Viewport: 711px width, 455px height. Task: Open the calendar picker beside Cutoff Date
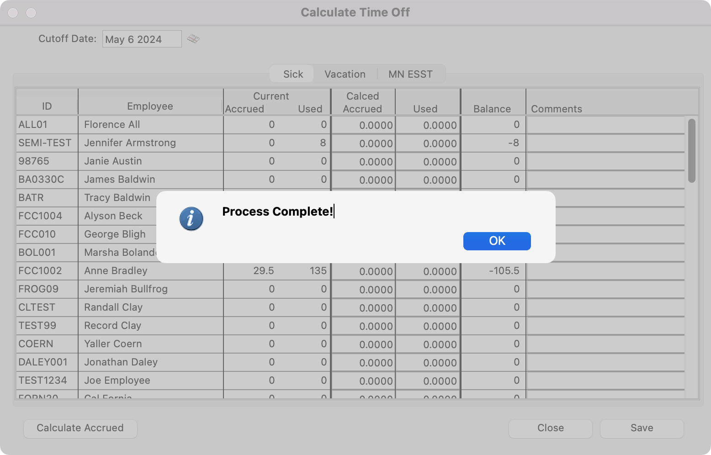pyautogui.click(x=193, y=39)
